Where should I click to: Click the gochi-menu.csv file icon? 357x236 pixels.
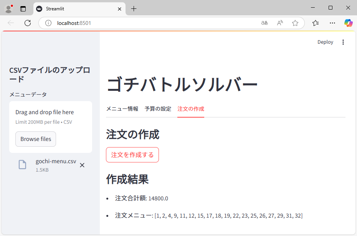point(22,164)
